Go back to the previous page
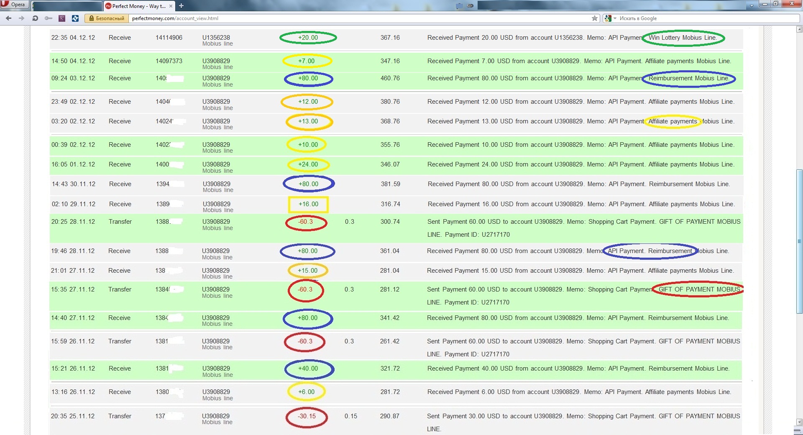The height and width of the screenshot is (435, 803). (9, 18)
